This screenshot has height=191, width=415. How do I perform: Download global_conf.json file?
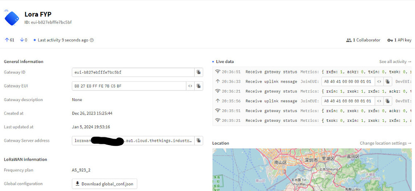tap(105, 184)
